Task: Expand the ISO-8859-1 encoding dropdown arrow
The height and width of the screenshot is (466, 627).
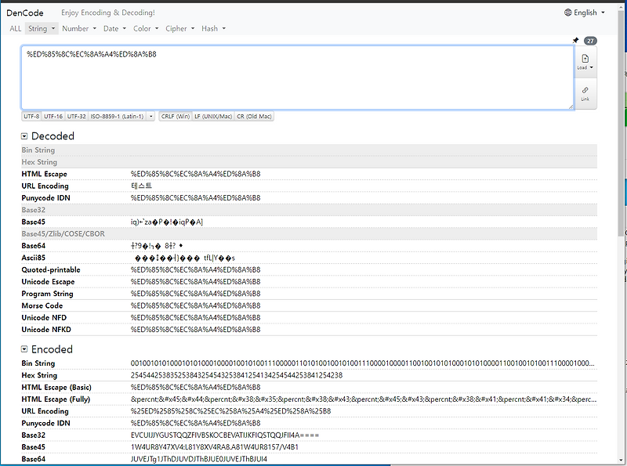Action: tap(151, 115)
